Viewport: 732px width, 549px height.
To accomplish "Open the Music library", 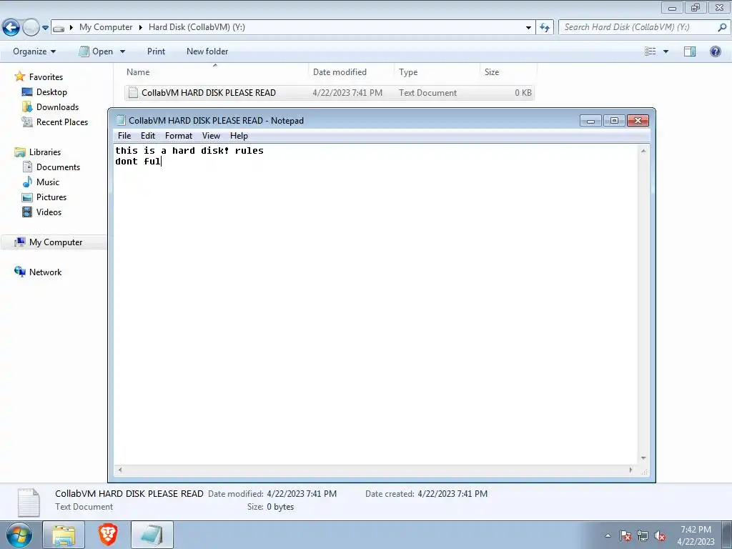I will tap(48, 182).
